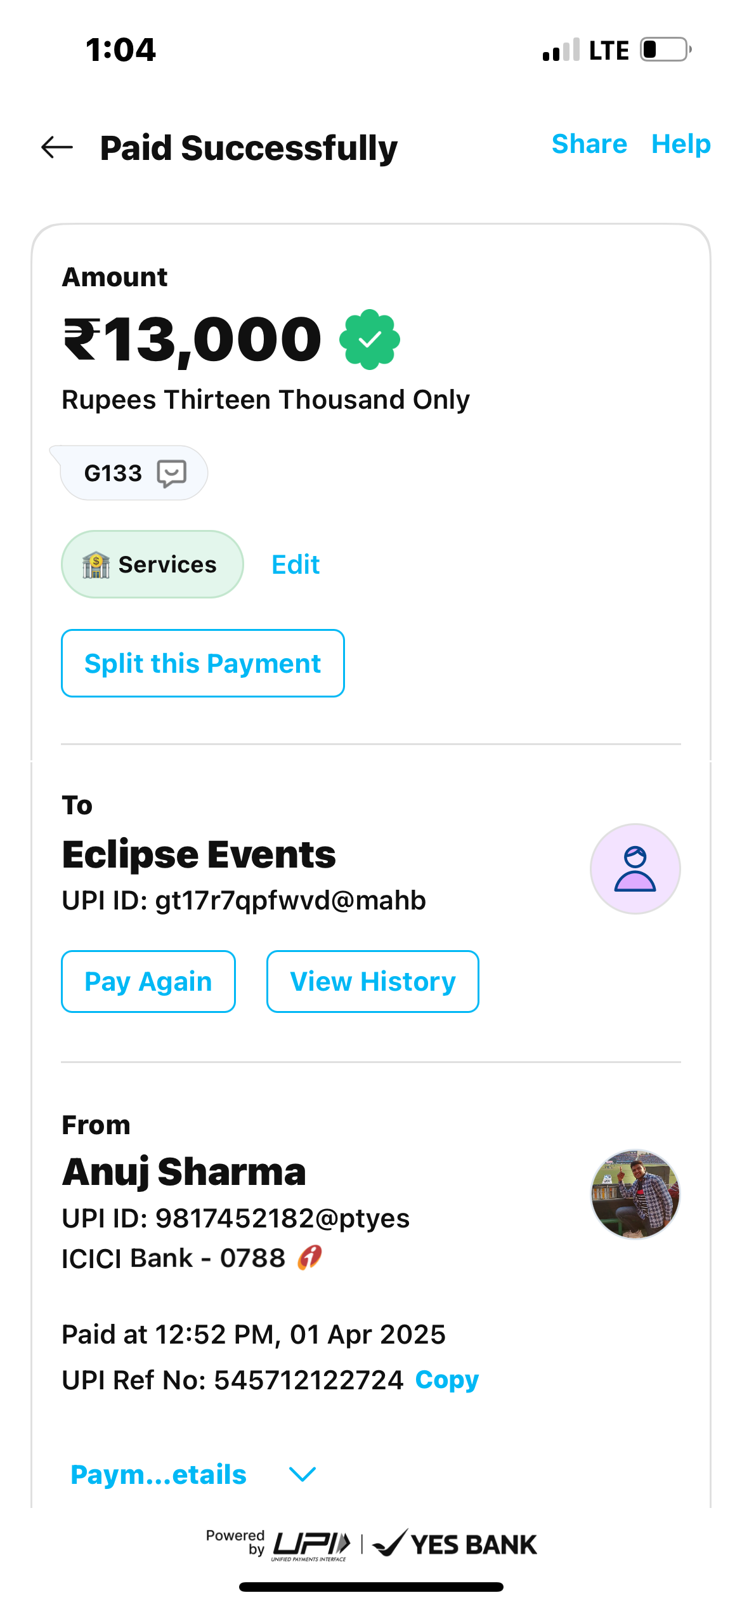Open the Share option
The image size is (742, 1607).
[x=589, y=144]
